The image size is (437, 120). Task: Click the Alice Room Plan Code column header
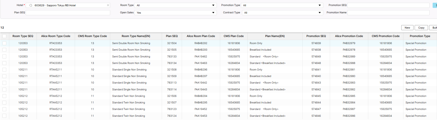point(200,36)
